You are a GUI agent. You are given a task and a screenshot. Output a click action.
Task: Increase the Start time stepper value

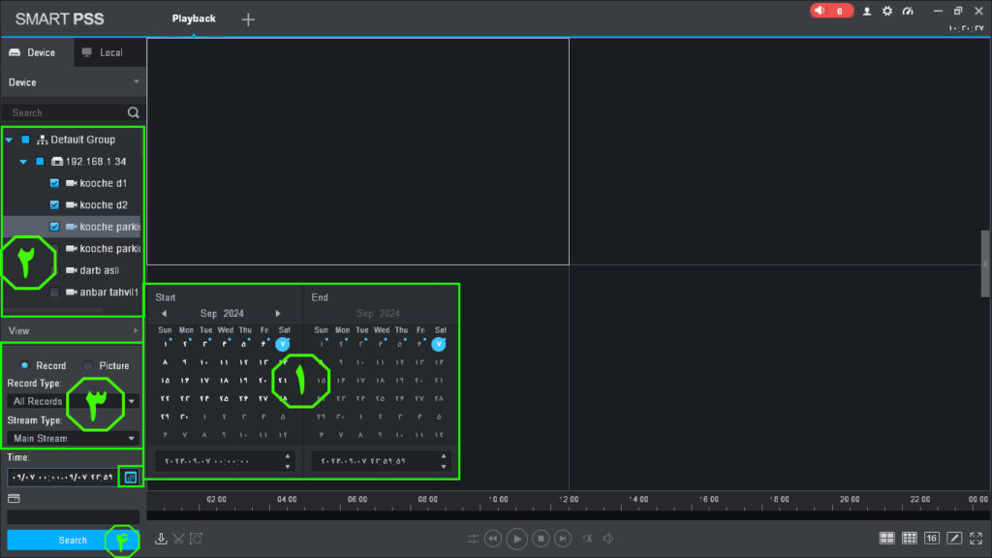click(x=287, y=456)
